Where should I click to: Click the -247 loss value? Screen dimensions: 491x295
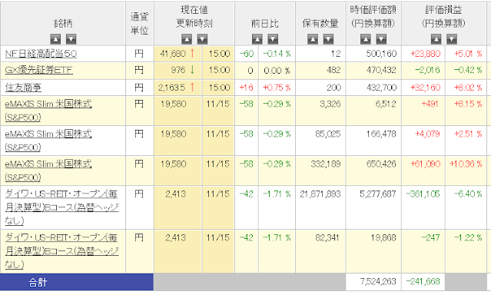[430, 238]
